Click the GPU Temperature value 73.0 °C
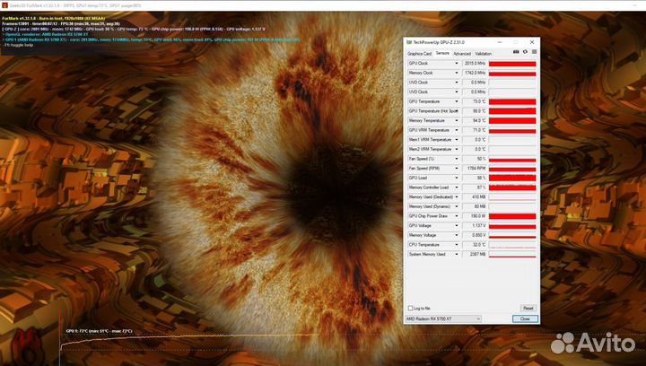The image size is (646, 366). tap(475, 101)
